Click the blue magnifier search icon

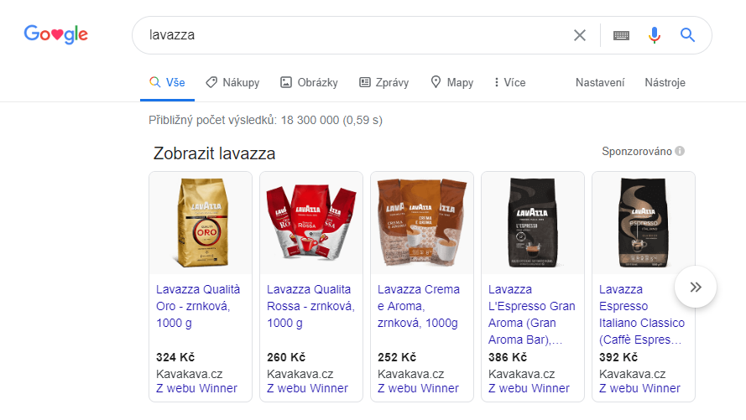[687, 34]
